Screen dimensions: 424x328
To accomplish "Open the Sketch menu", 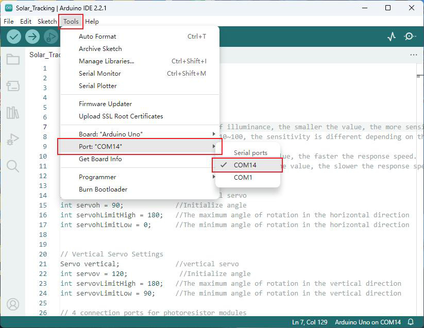I will (47, 21).
